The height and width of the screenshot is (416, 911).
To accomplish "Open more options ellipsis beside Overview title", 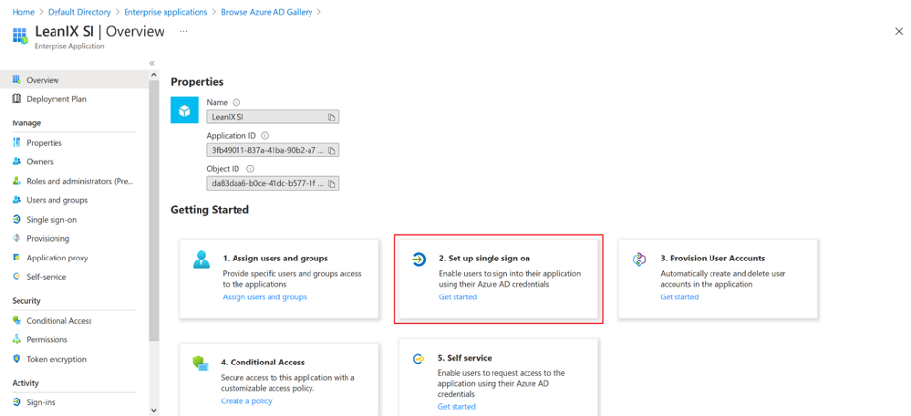I will click(x=184, y=31).
